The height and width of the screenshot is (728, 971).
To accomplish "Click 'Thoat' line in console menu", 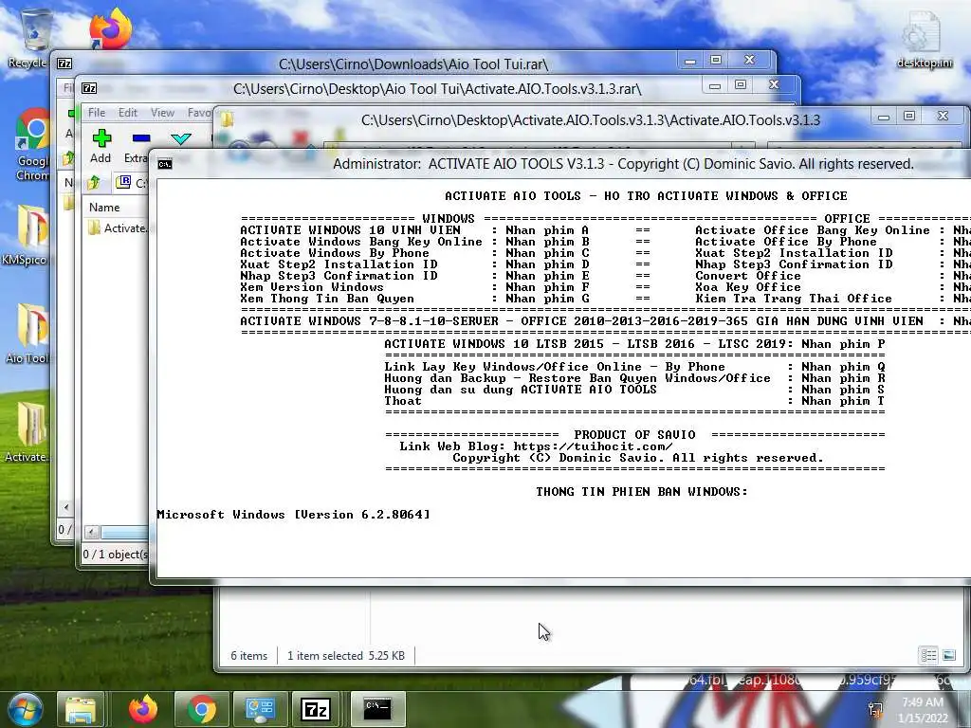I will point(402,401).
